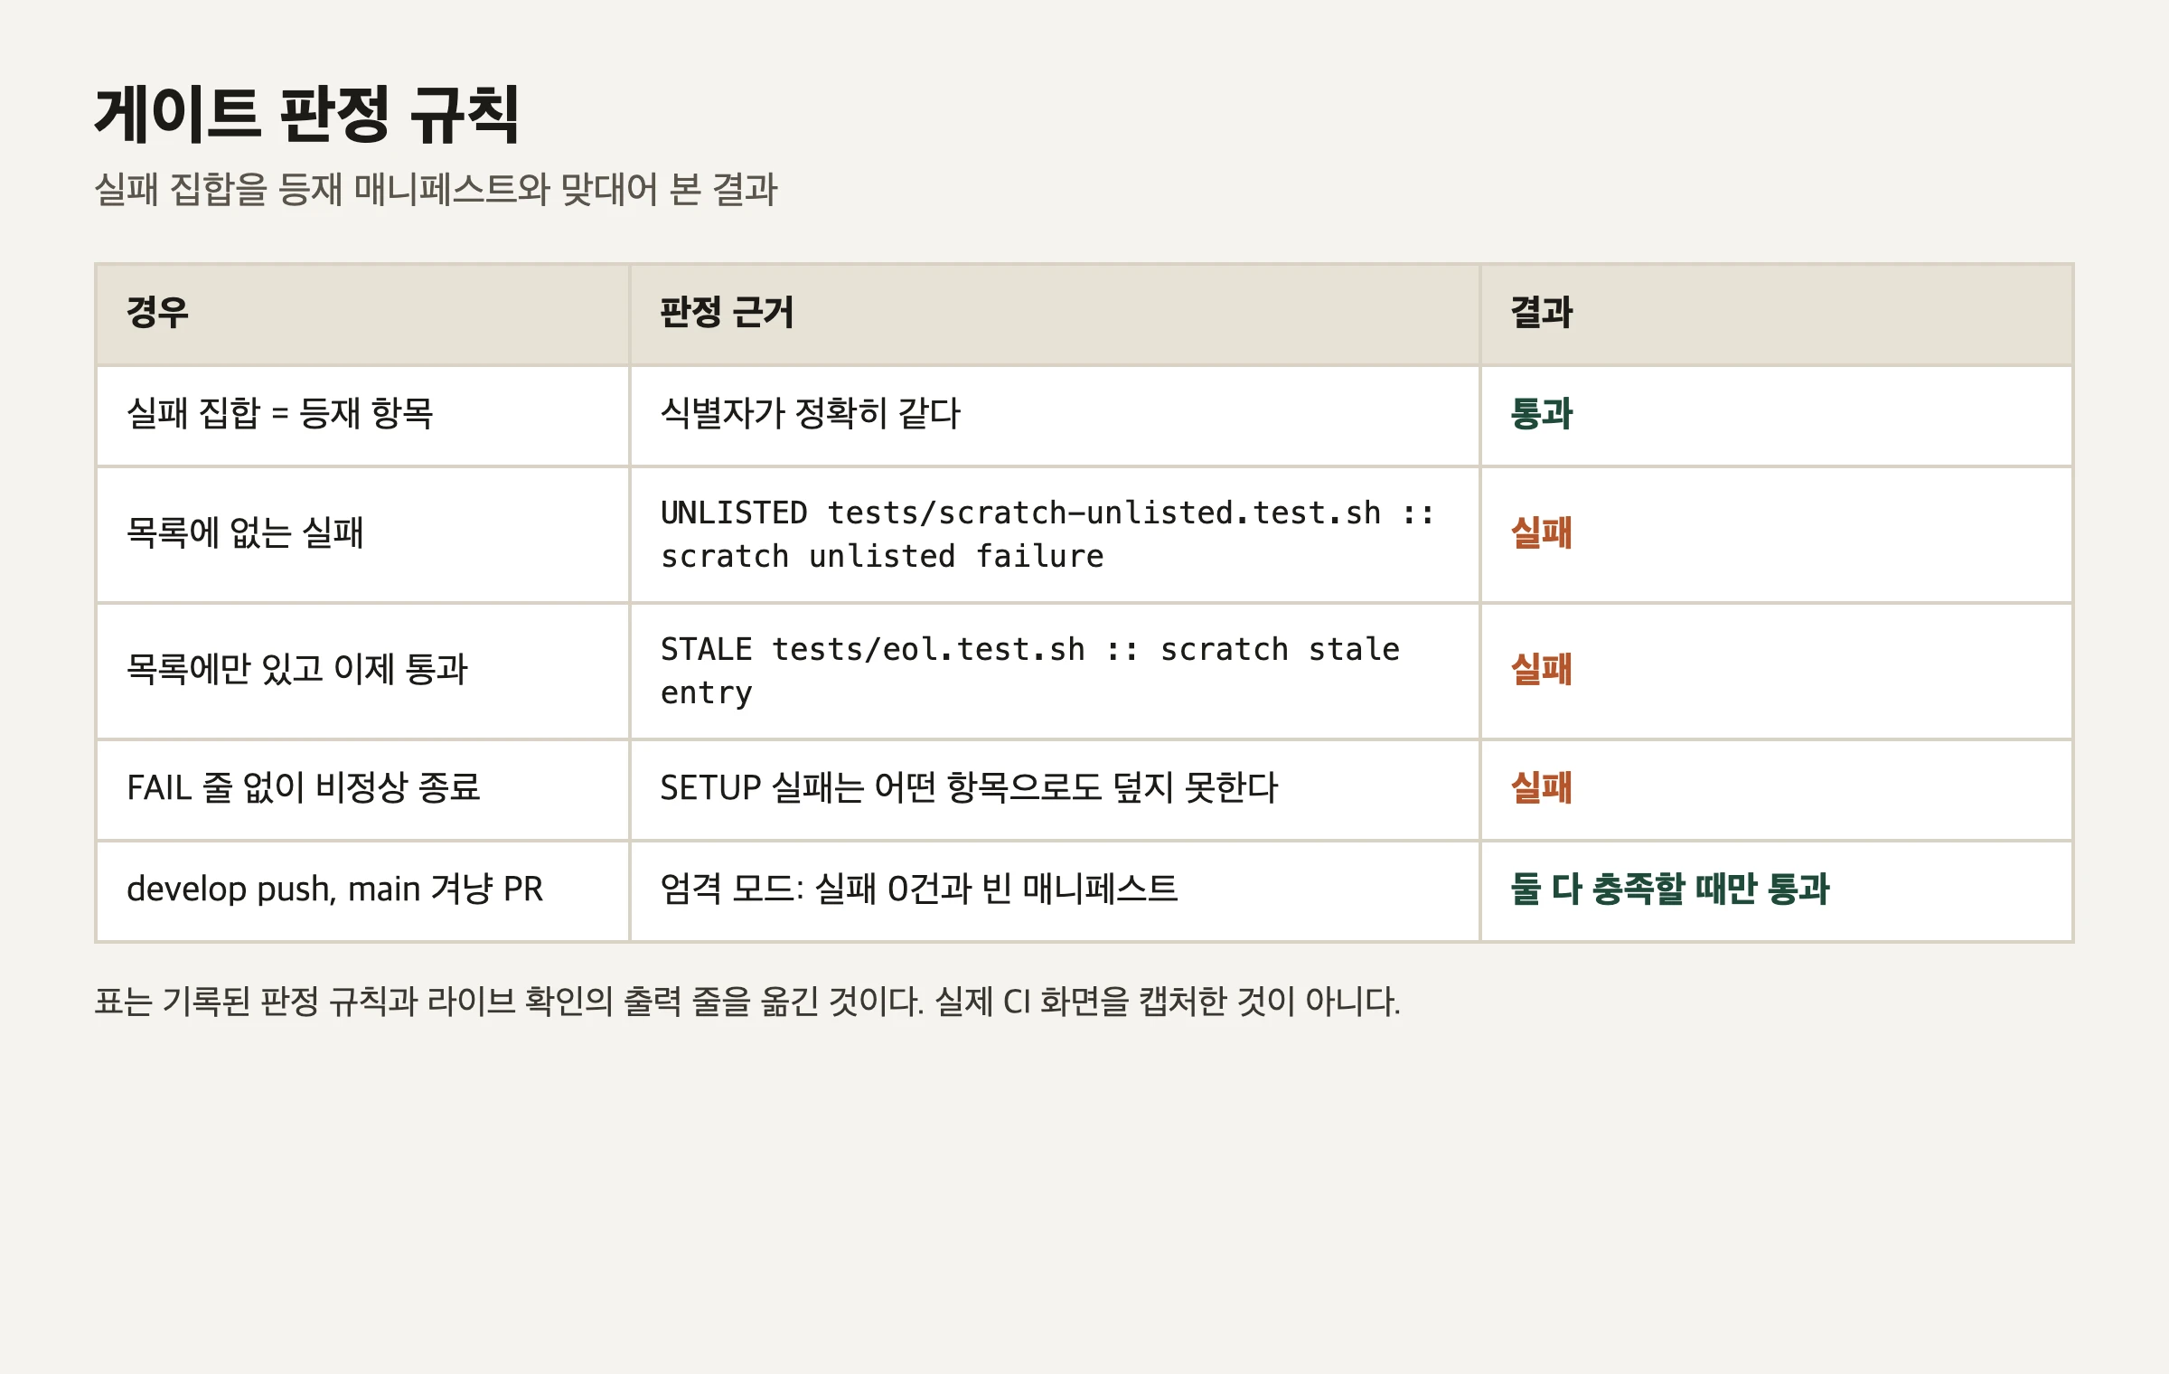Click the title '게이트 판정 규칙'
The height and width of the screenshot is (1374, 2169).
pos(306,115)
